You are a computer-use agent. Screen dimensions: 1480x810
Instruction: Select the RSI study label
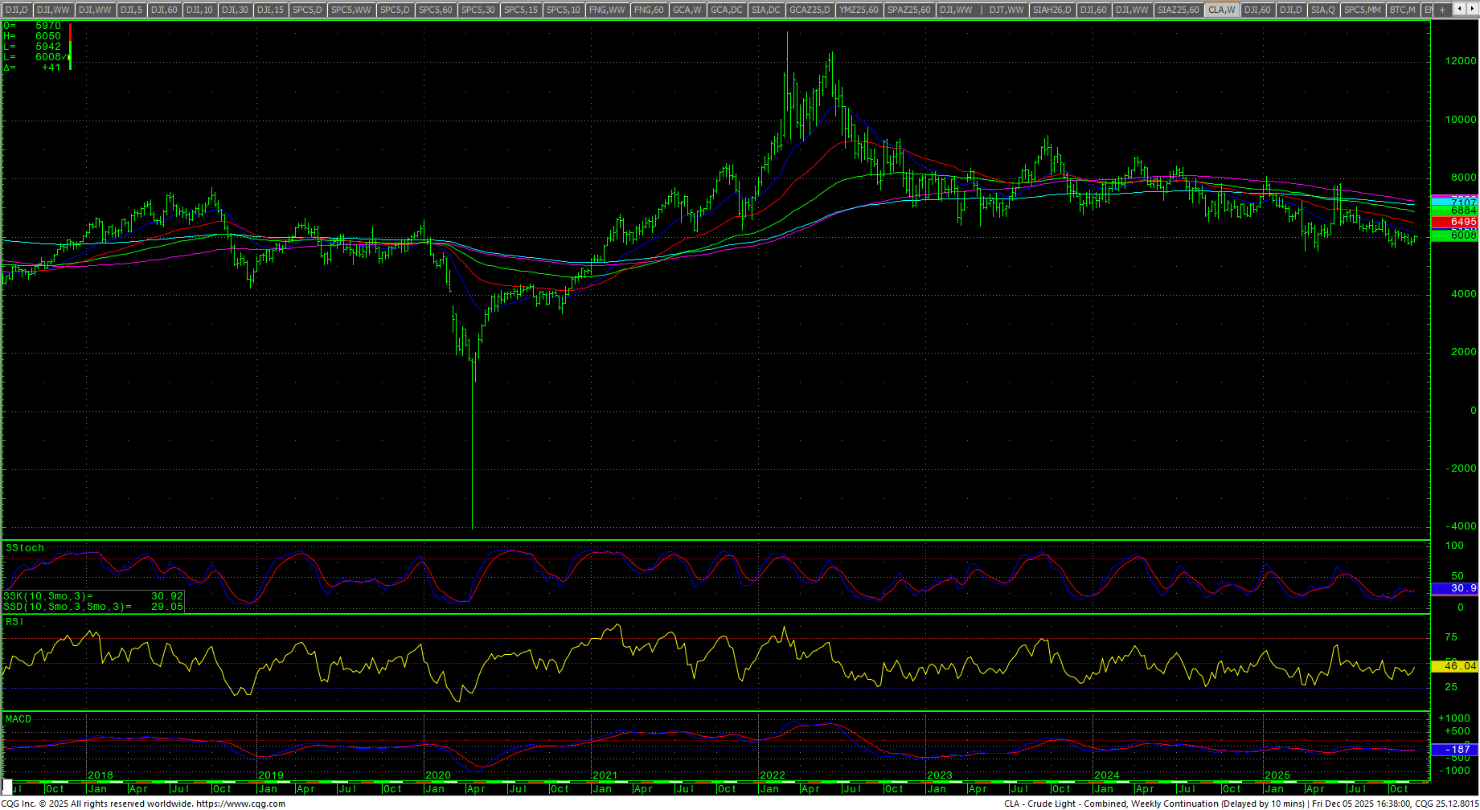pyautogui.click(x=14, y=622)
